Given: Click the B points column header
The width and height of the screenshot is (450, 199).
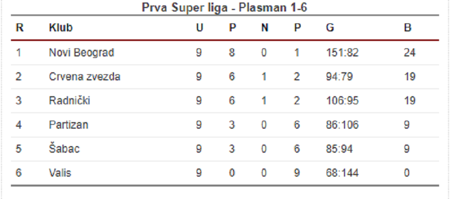Looking at the screenshot, I should 407,28.
